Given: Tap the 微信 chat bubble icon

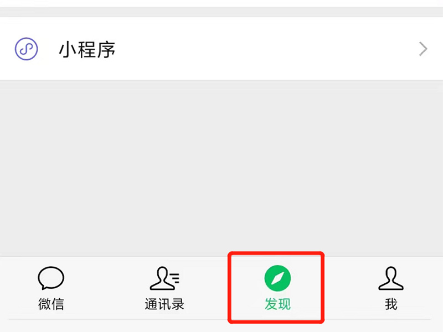Looking at the screenshot, I should pyautogui.click(x=51, y=278).
